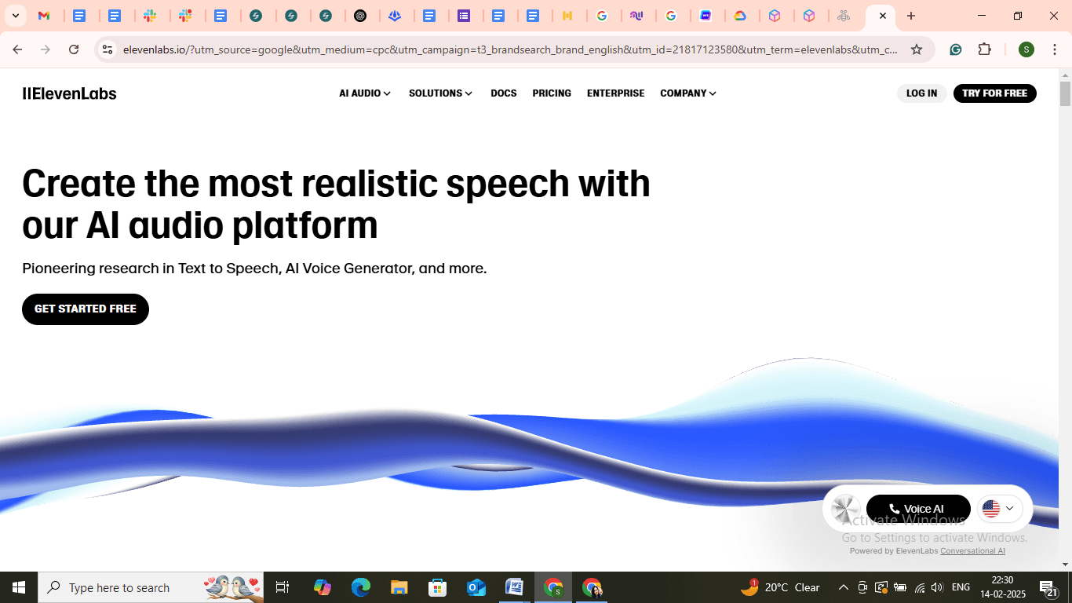
Task: Open the Conversational AI link
Action: click(972, 551)
